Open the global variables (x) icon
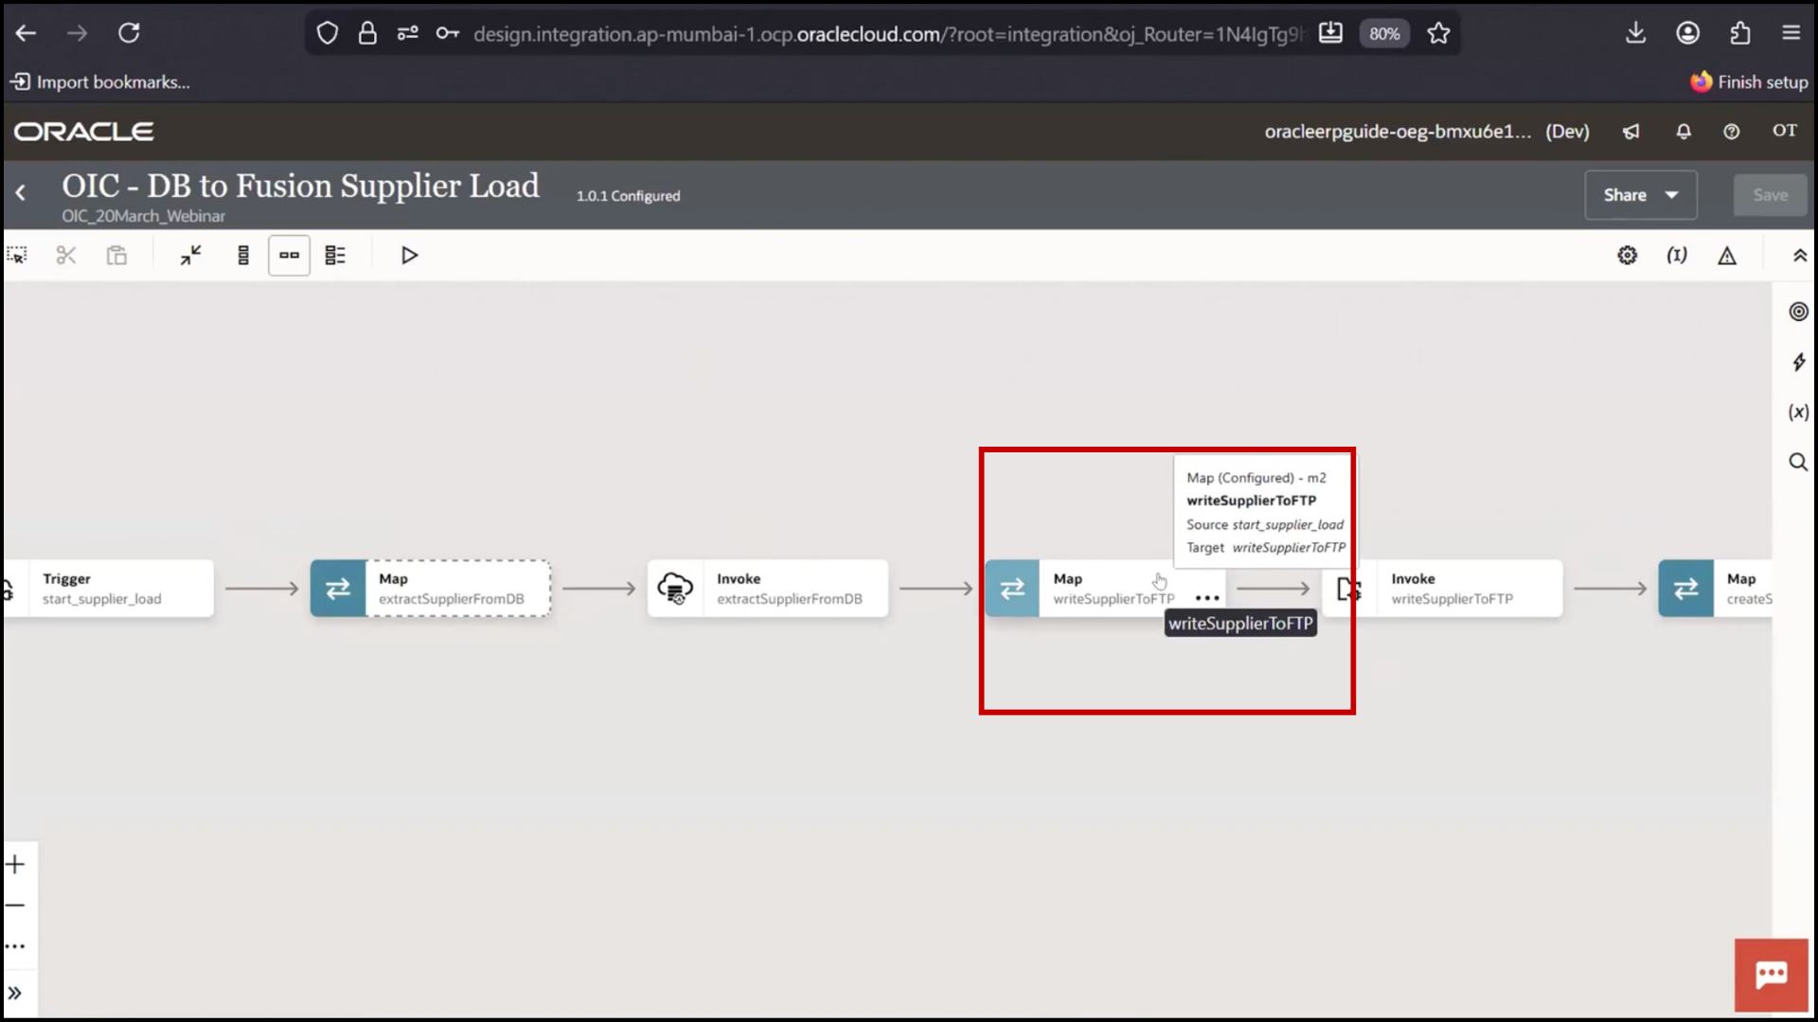The image size is (1818, 1022). [x=1798, y=412]
